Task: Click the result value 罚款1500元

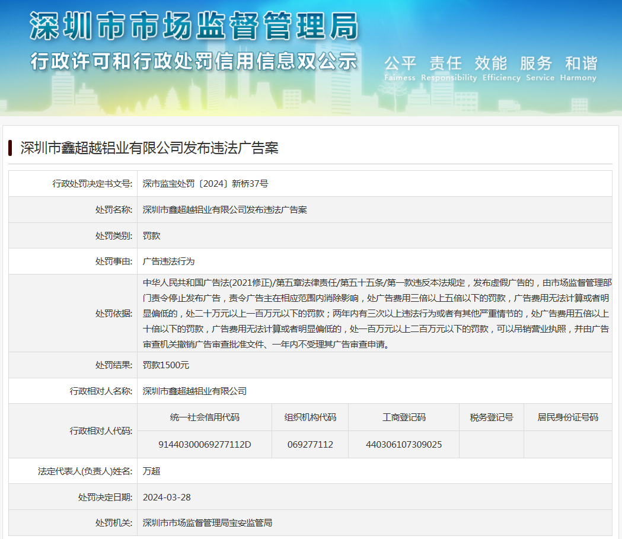Action: coord(166,365)
